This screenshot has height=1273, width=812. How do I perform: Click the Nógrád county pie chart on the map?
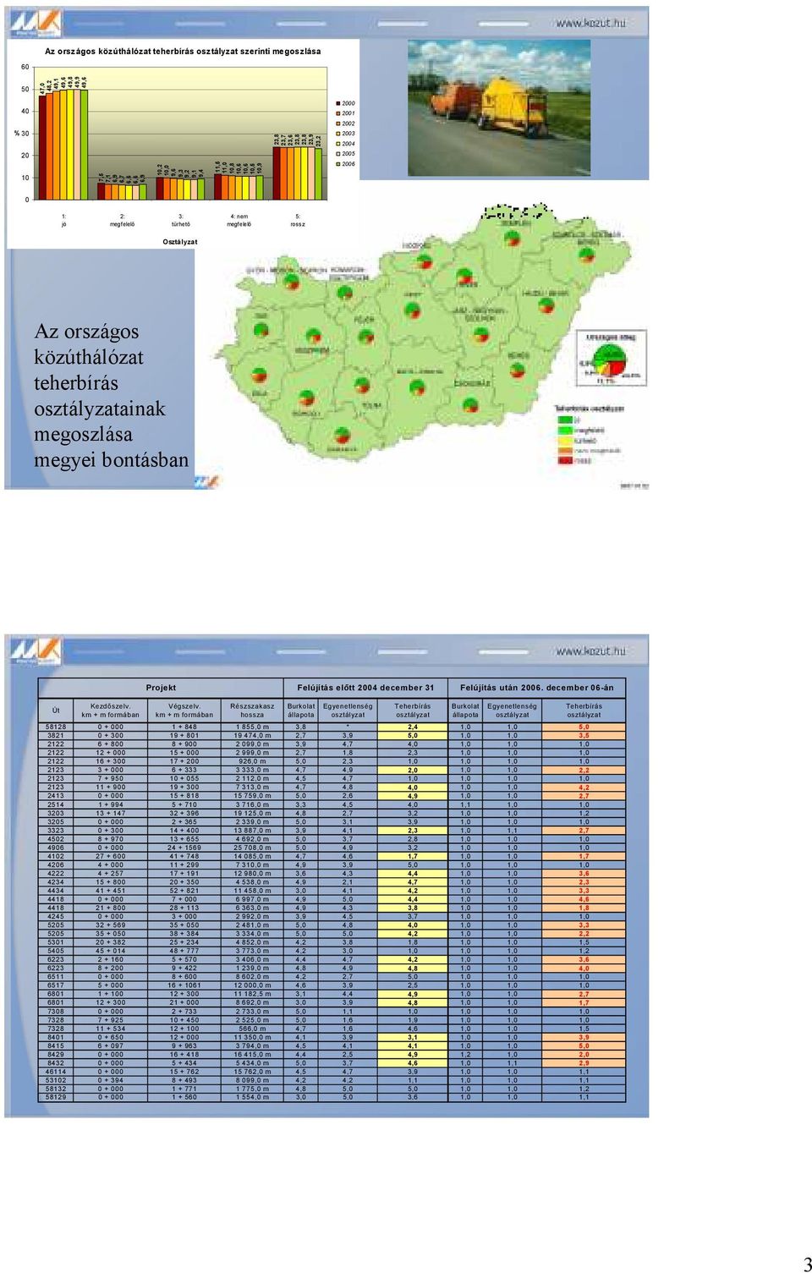tap(425, 261)
